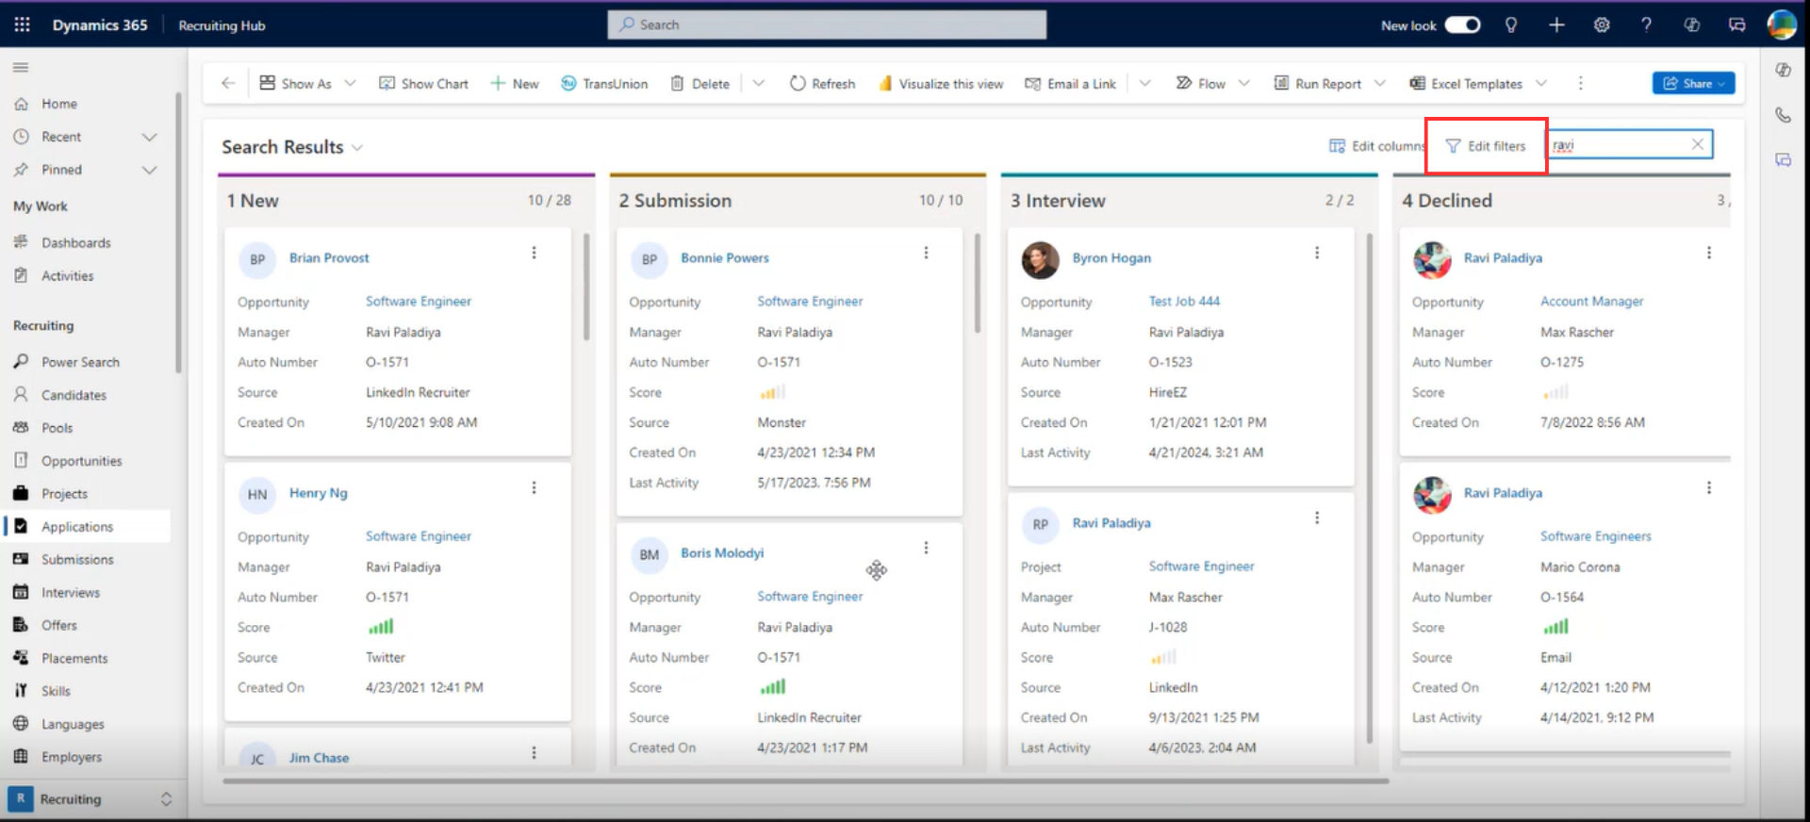The height and width of the screenshot is (822, 1810).
Task: Open Projects in sidebar
Action: 64,494
